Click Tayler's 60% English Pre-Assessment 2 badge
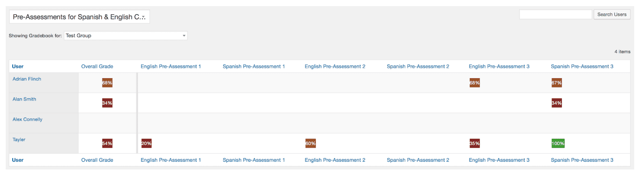The height and width of the screenshot is (173, 638). [x=311, y=143]
